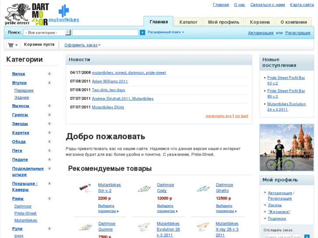318x238 pixels.
Task: Open the Mutantbikes Evolution 26 thumbnail
Action: (144, 227)
